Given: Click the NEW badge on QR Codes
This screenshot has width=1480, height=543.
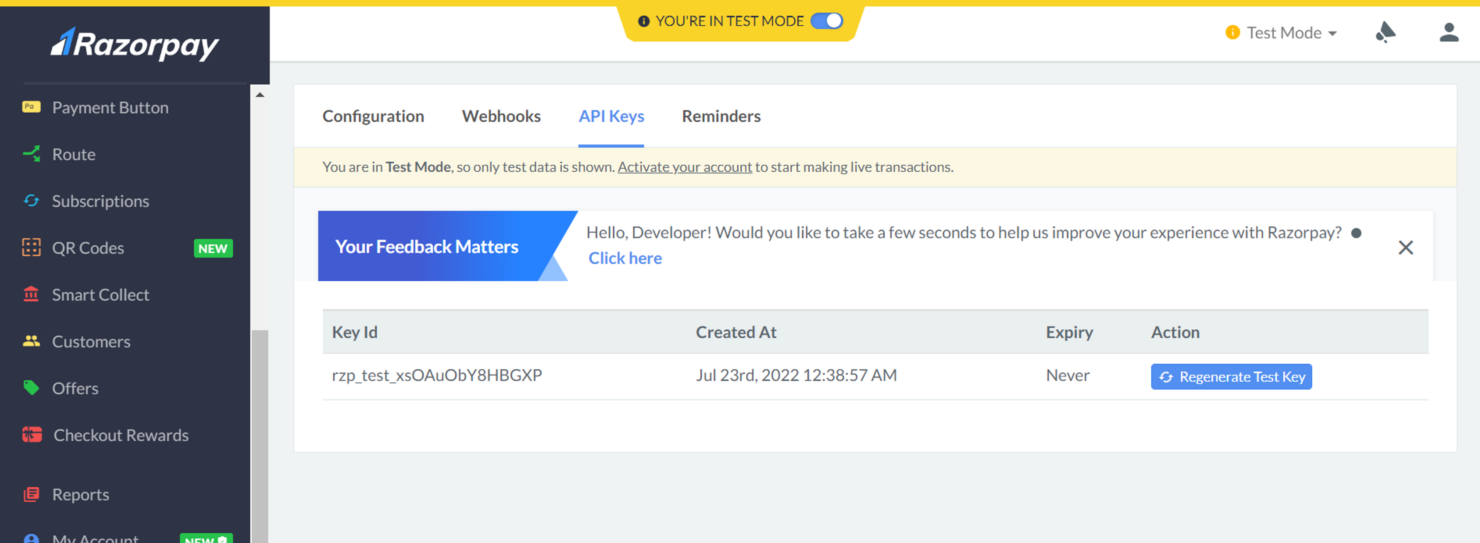Looking at the screenshot, I should point(213,248).
